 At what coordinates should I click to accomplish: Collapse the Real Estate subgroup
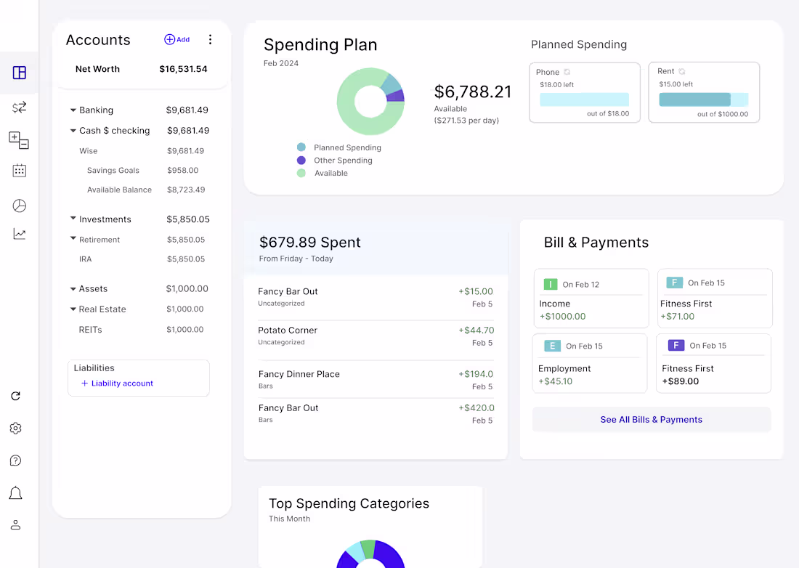tap(73, 309)
